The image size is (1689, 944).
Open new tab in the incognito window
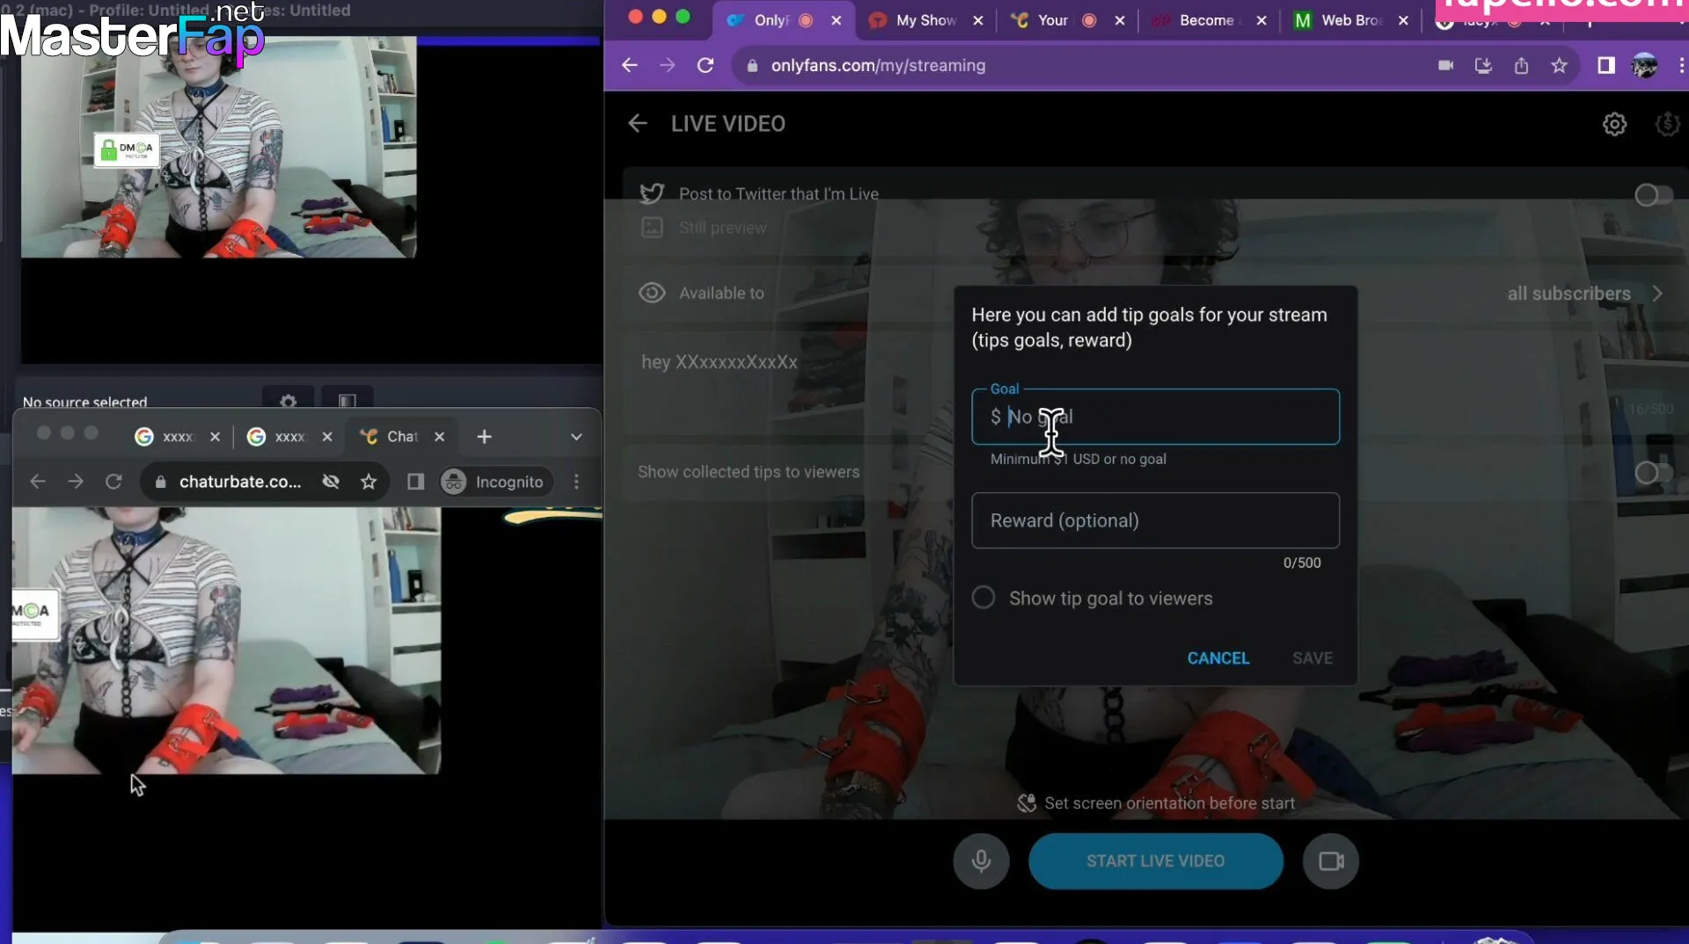pos(484,437)
